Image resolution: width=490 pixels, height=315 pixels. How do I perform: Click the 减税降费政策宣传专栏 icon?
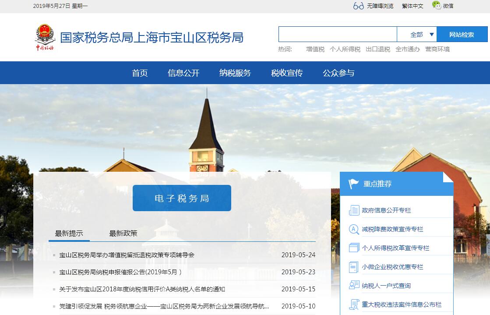tap(354, 229)
